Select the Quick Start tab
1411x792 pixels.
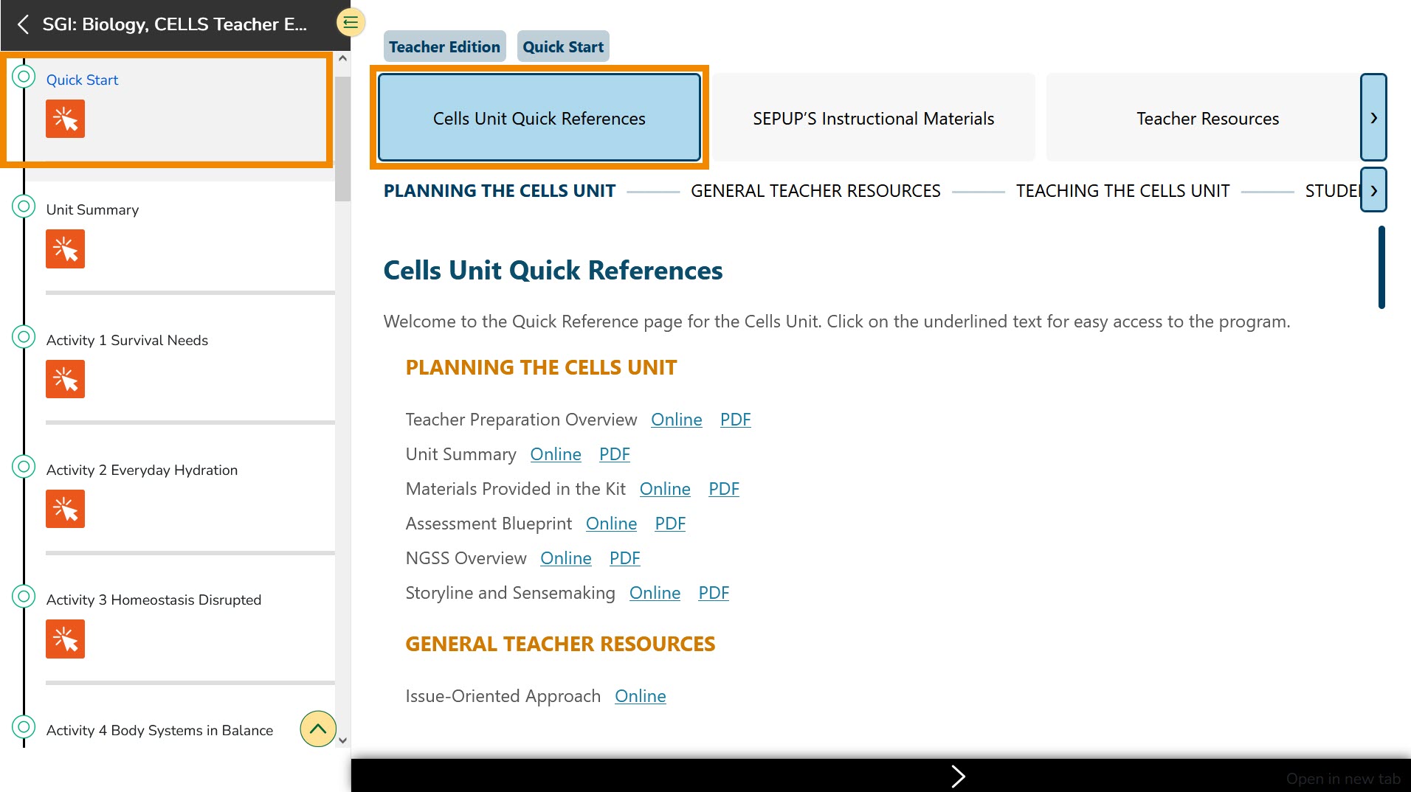(563, 46)
